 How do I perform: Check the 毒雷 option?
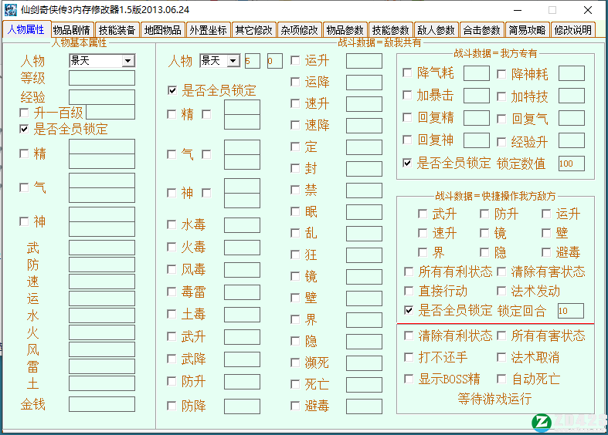pyautogui.click(x=172, y=292)
